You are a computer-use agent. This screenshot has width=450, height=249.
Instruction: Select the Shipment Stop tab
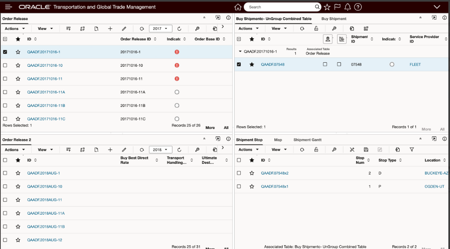249,140
